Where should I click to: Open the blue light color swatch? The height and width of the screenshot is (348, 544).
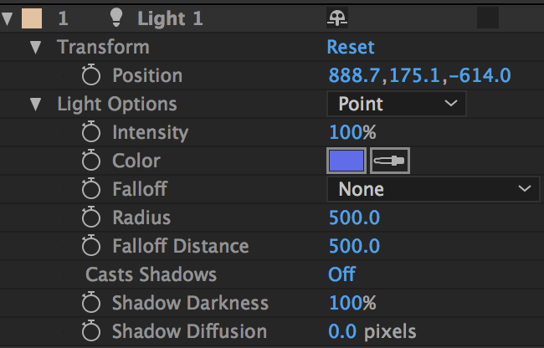[x=346, y=161]
